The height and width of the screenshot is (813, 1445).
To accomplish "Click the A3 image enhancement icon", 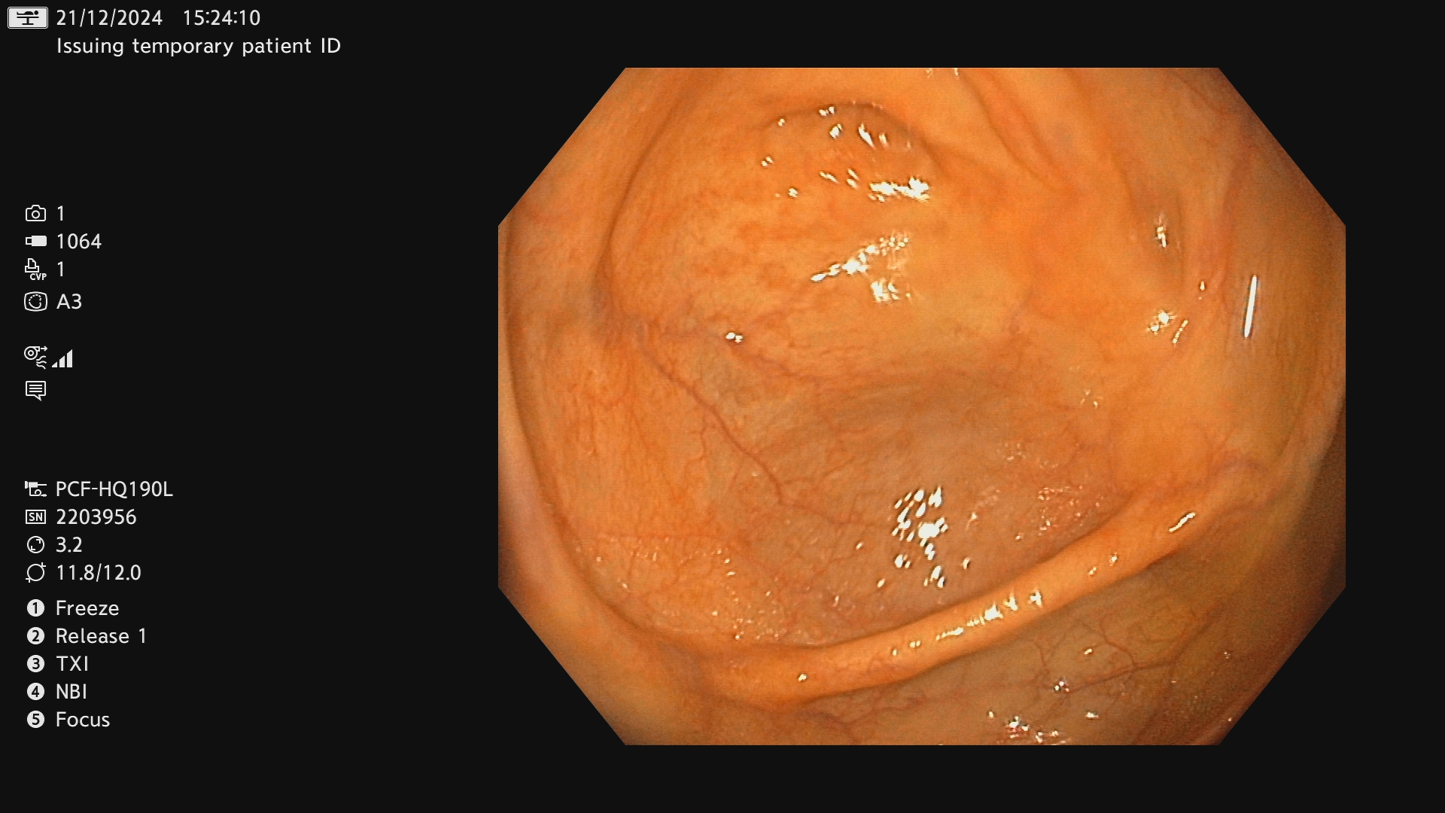I will tap(35, 302).
